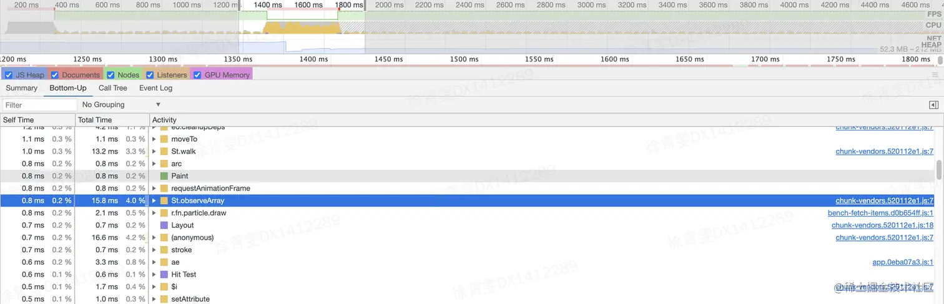Open the Event Log tab

[x=156, y=88]
